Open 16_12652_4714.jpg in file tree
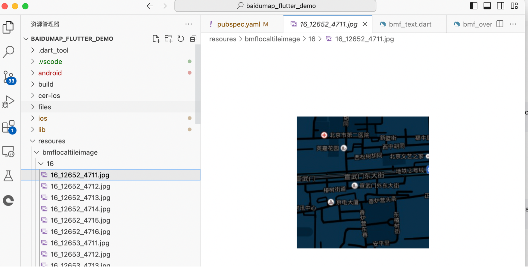This screenshot has height=267, width=528. pos(80,209)
